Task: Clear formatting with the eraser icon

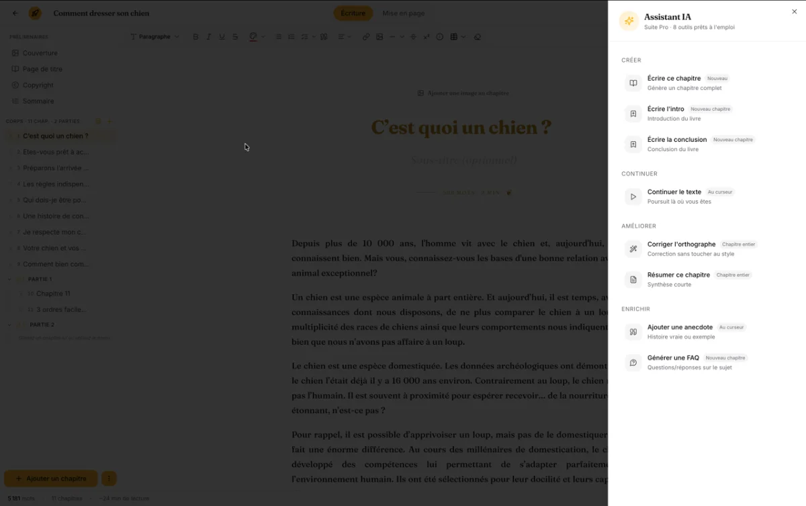Action: [478, 37]
